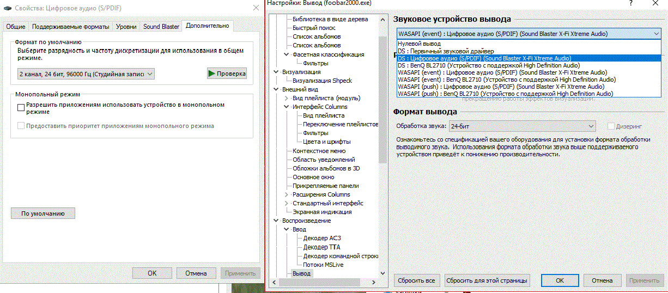Viewport: 668px width, 293px height.
Task: Collapse the Ввод tree node
Action: coord(287,229)
